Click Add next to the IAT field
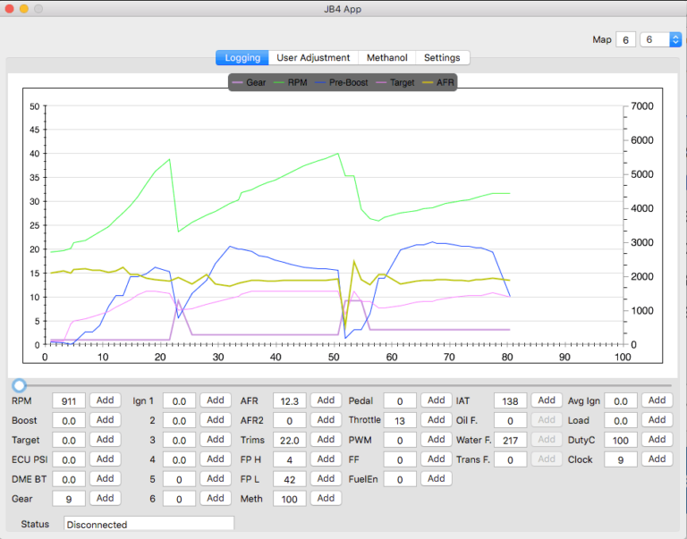 [x=547, y=400]
